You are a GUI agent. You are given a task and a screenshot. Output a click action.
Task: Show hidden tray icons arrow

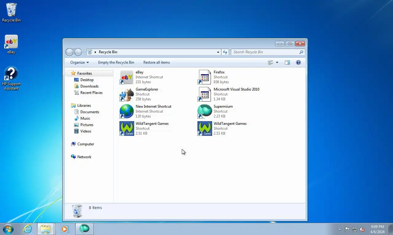340,229
